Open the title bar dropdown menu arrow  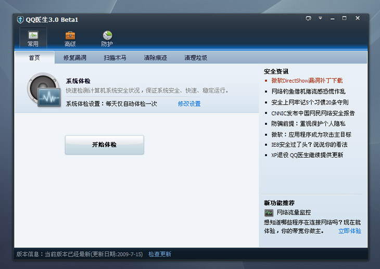(320, 18)
